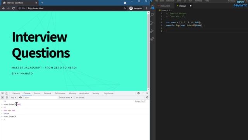Expand the NaN === NaN console entry
The width and height of the screenshot is (248, 140).
[2, 110]
